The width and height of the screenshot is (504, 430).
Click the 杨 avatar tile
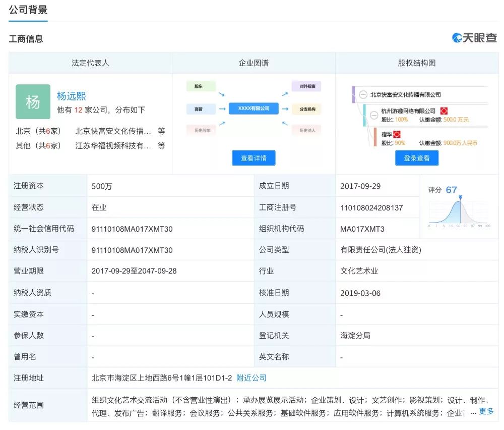(x=33, y=102)
